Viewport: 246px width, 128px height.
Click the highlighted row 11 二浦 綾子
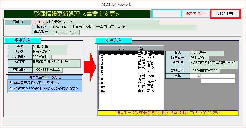tap(131, 52)
